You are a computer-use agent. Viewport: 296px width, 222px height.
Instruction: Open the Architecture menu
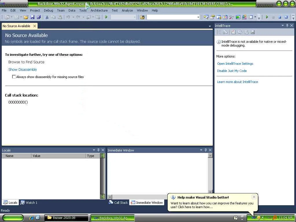pyautogui.click(x=99, y=10)
